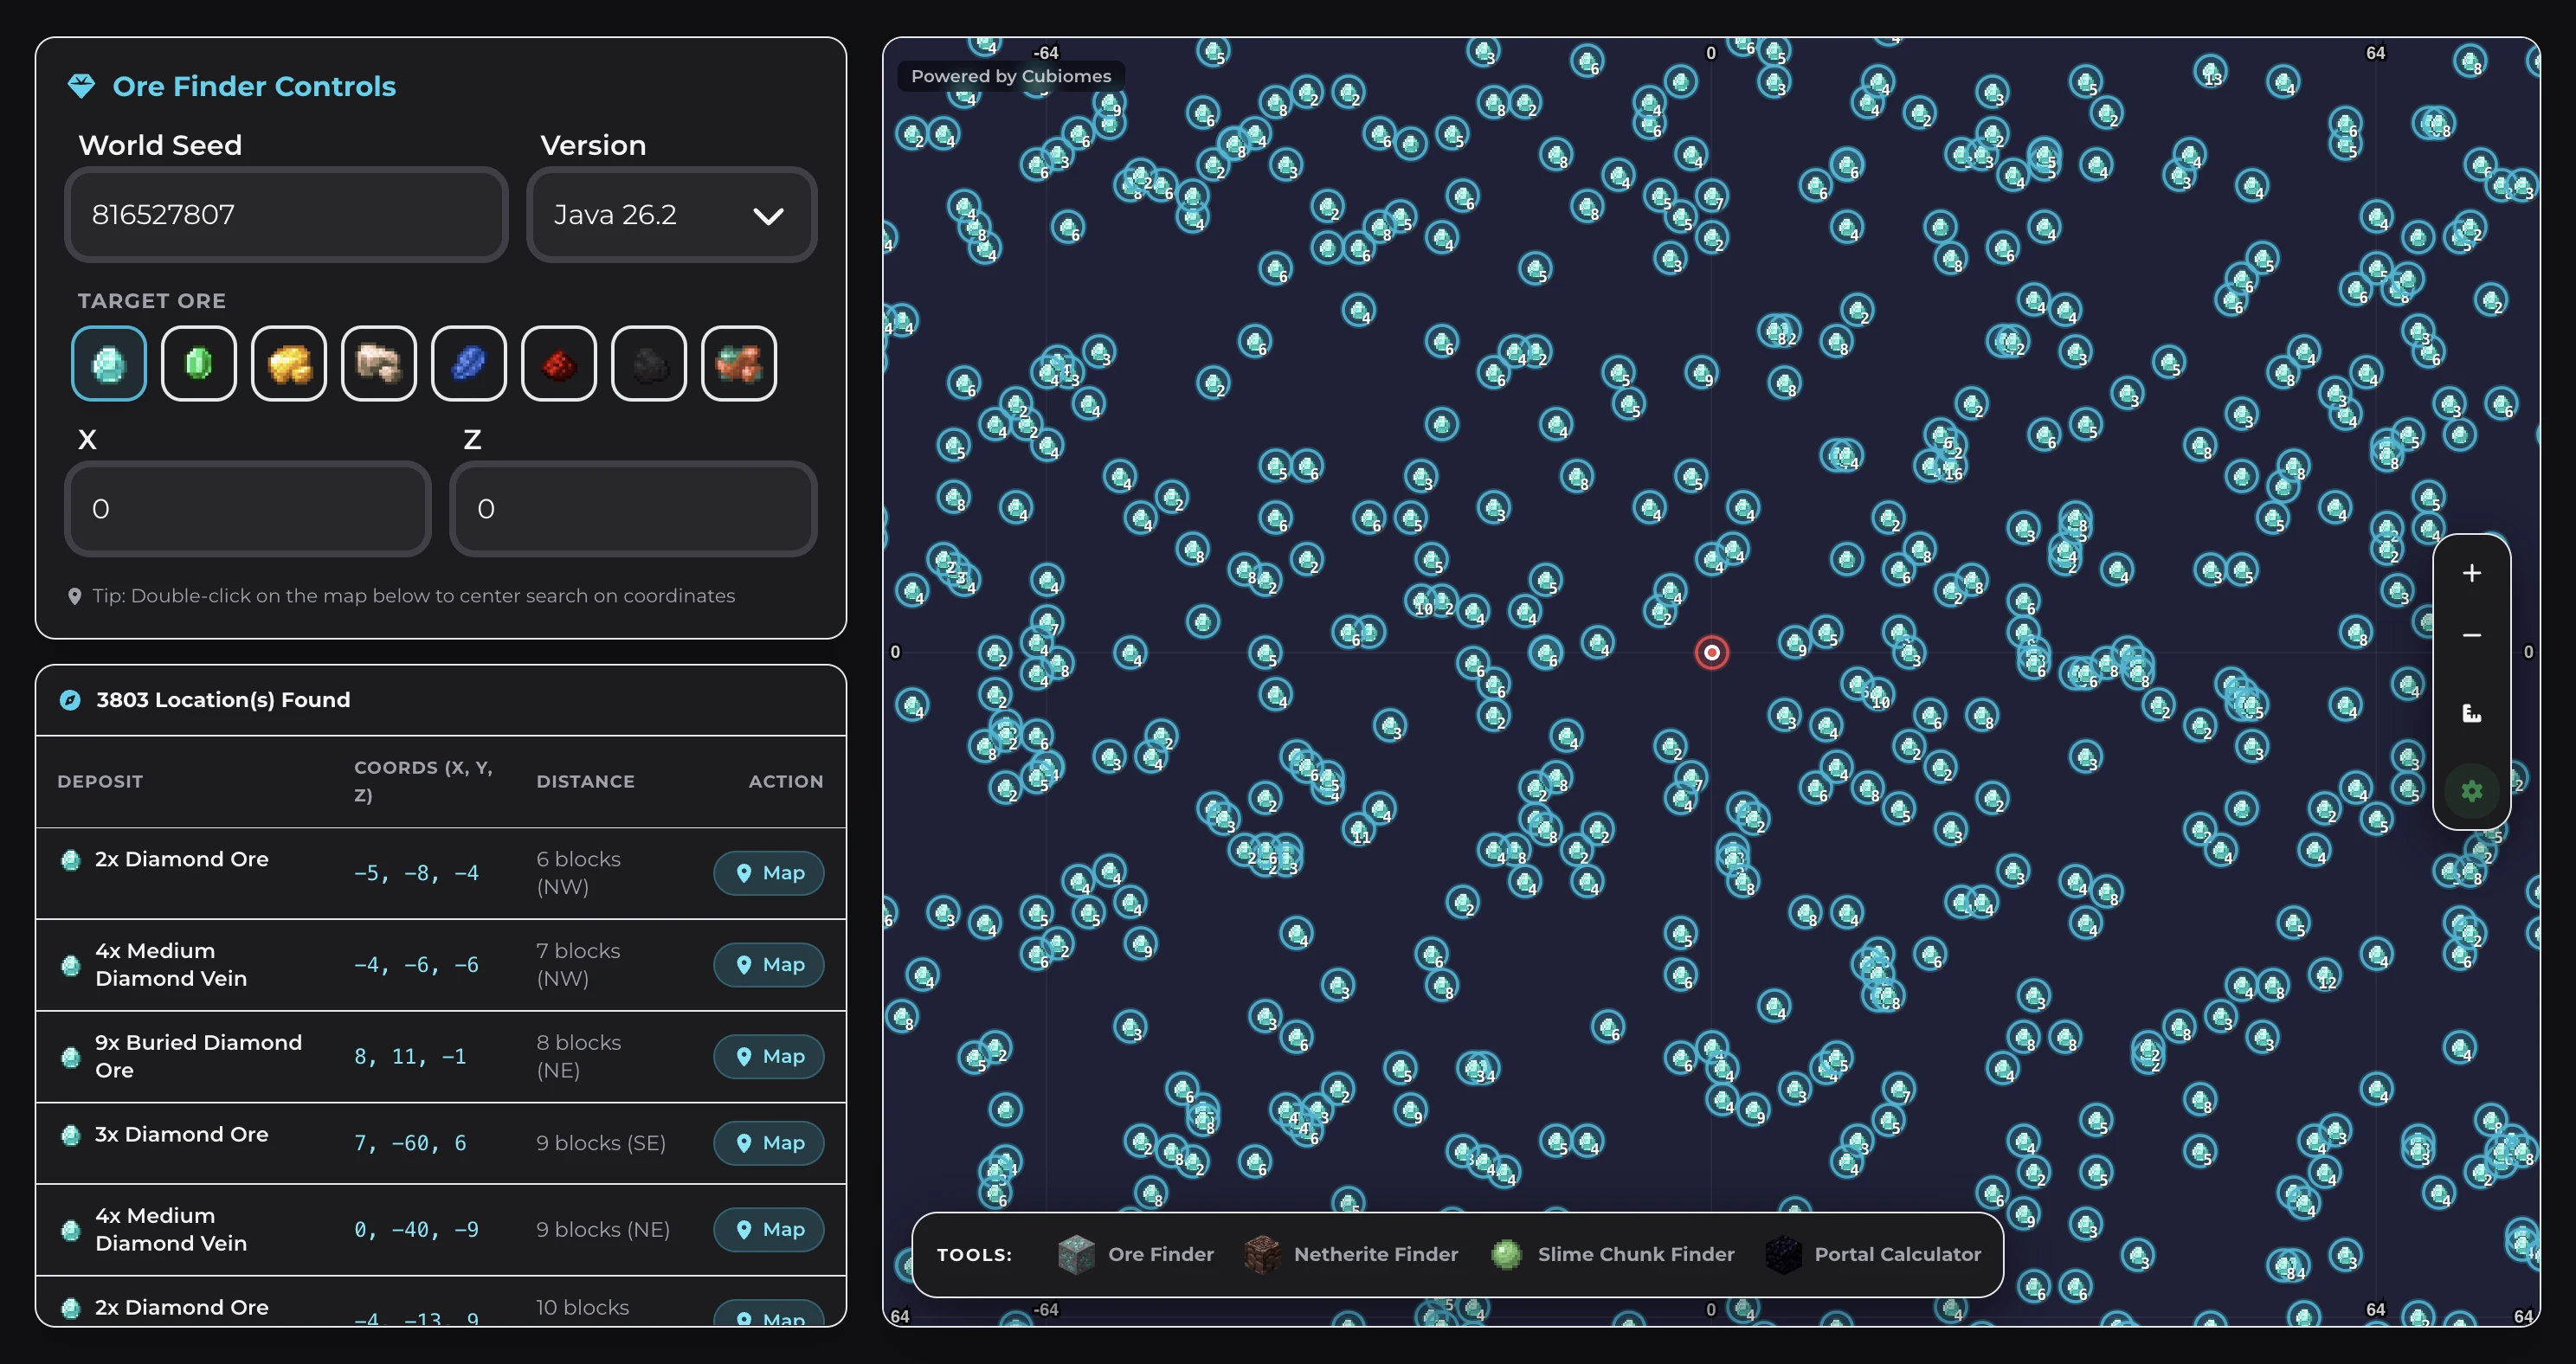This screenshot has width=2576, height=1364.
Task: Open the Netherite Finder tool
Action: (x=1351, y=1254)
